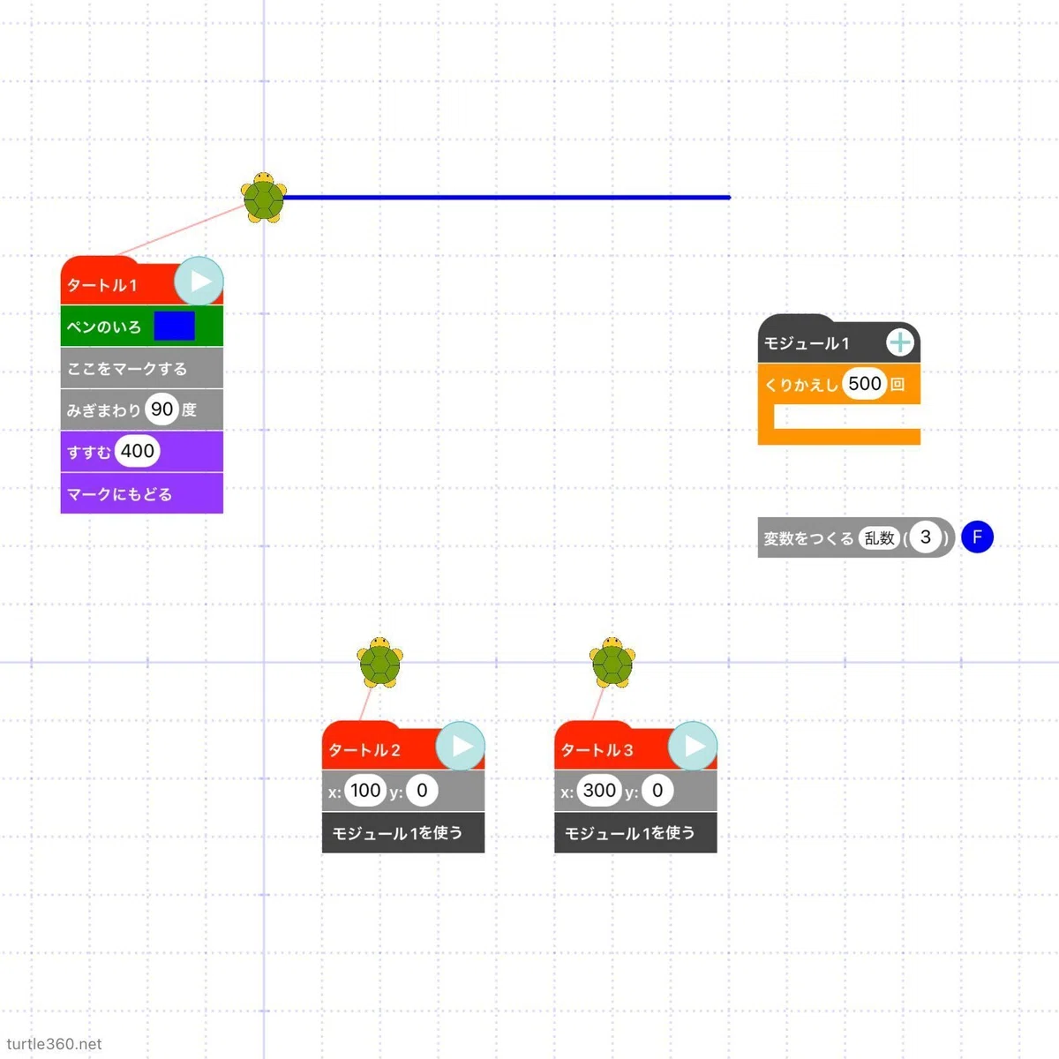Select the turtle above the タートル2 block
This screenshot has height=1059, width=1059.
click(x=380, y=662)
